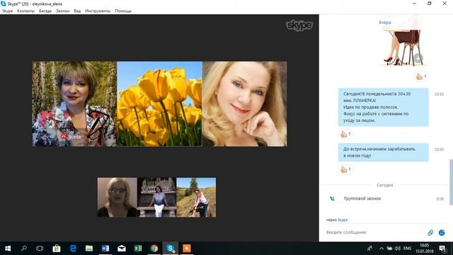Viewport: 453px width, 255px height.
Task: Select the yellow tulips participant tile
Action: (159, 104)
